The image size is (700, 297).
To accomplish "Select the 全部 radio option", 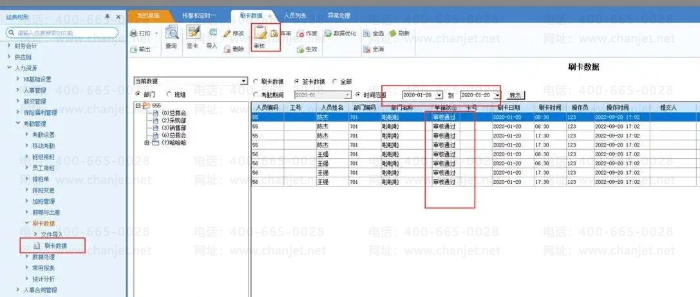I will 335,82.
